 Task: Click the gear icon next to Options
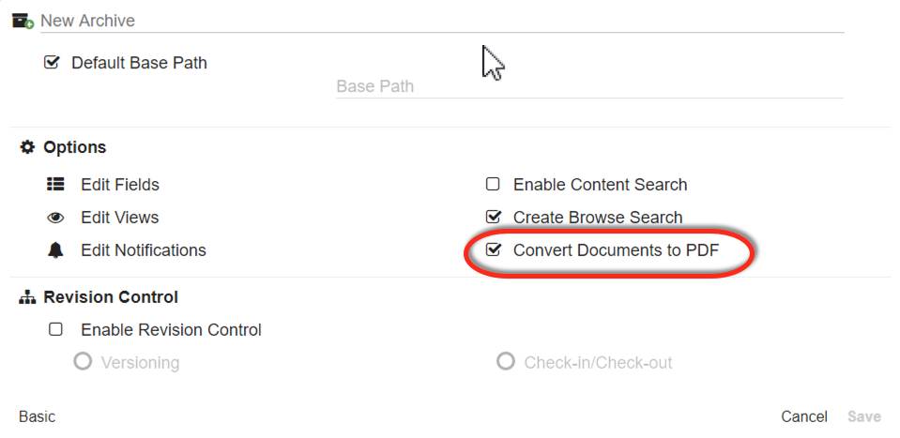coord(27,147)
